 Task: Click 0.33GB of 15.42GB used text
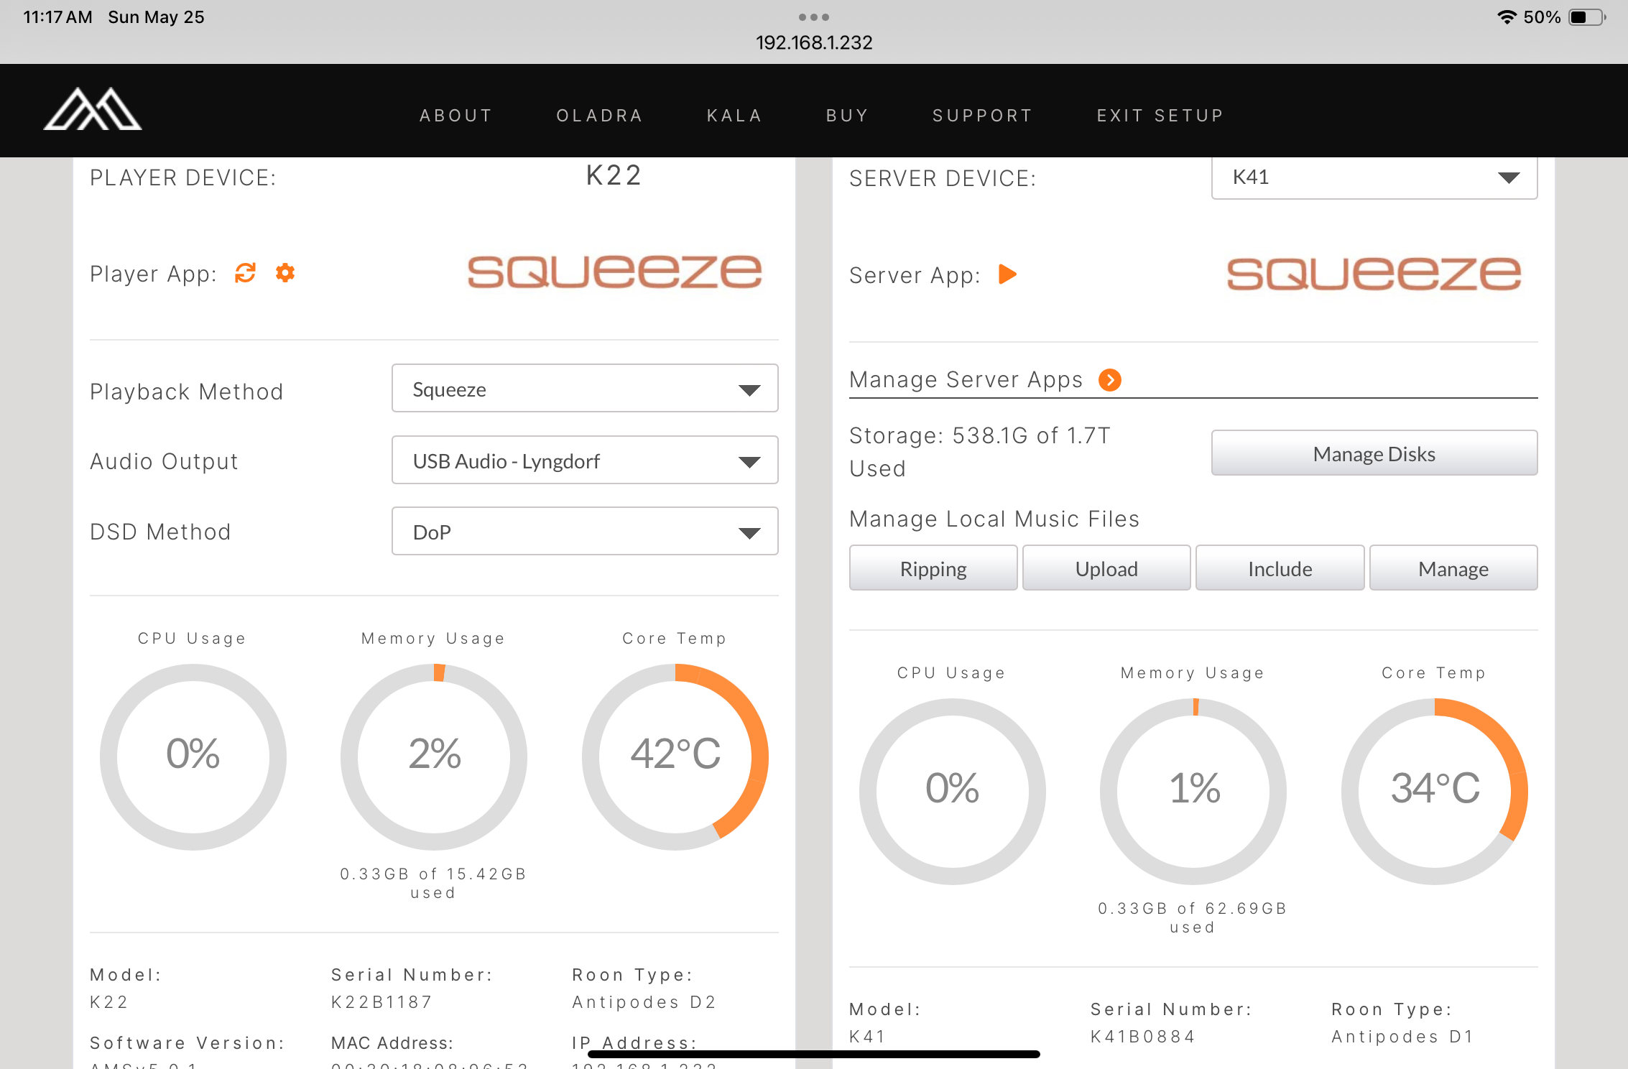pyautogui.click(x=433, y=883)
